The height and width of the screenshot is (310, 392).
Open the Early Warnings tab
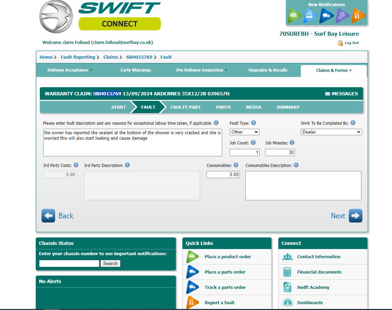click(136, 70)
